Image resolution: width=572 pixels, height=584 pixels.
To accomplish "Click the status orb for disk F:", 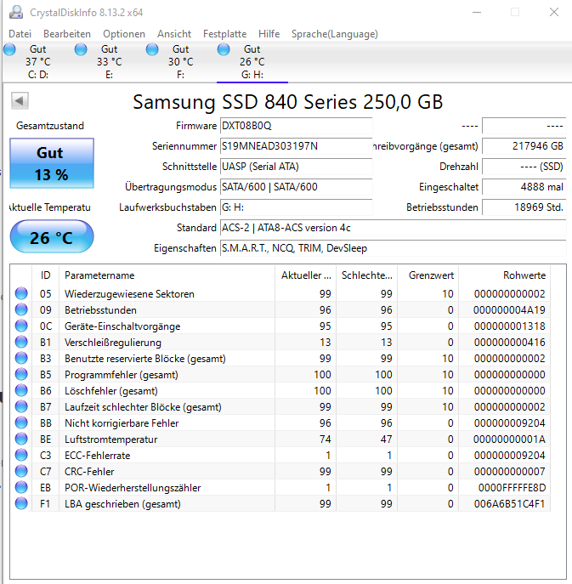I will click(x=152, y=49).
